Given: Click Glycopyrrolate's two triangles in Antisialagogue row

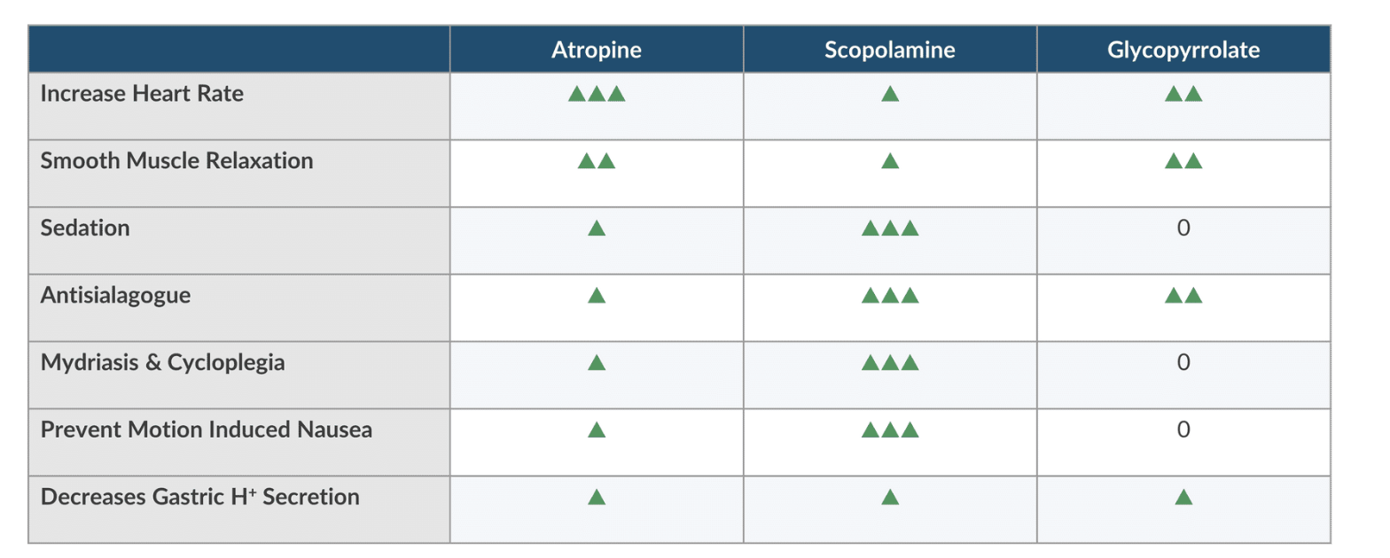Looking at the screenshot, I should (x=1183, y=296).
